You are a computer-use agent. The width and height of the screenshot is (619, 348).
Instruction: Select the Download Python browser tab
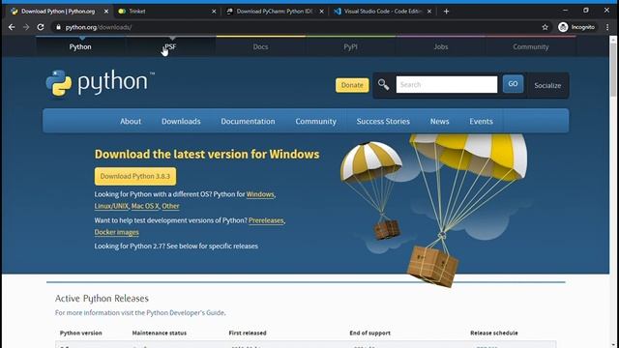[x=58, y=12]
